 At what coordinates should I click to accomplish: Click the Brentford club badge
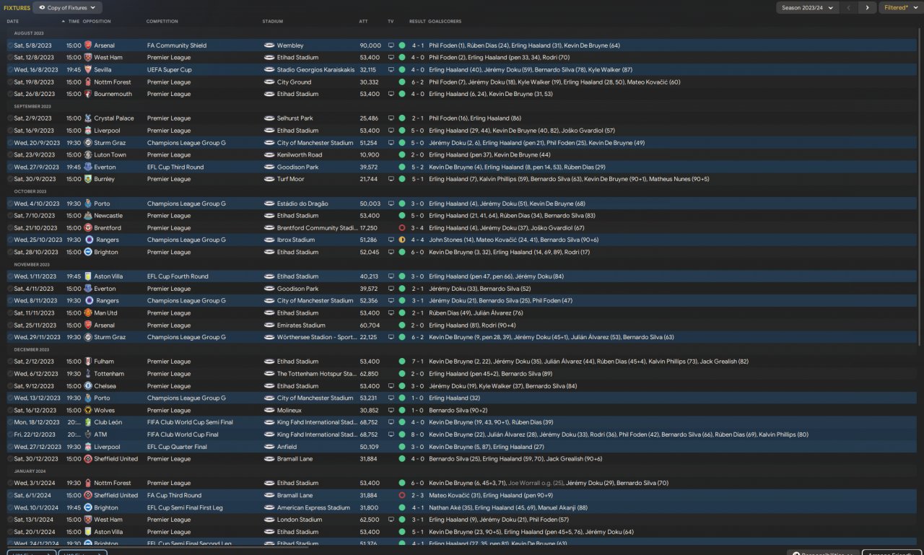click(89, 228)
